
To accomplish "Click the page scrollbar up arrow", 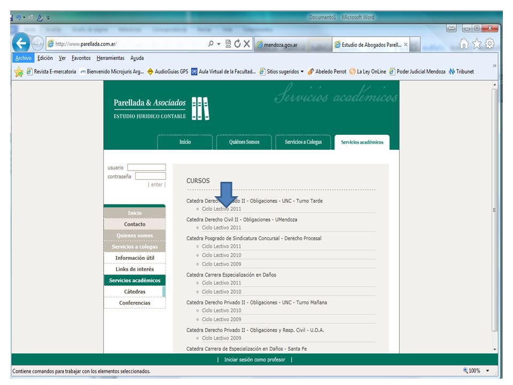I will click(x=495, y=85).
